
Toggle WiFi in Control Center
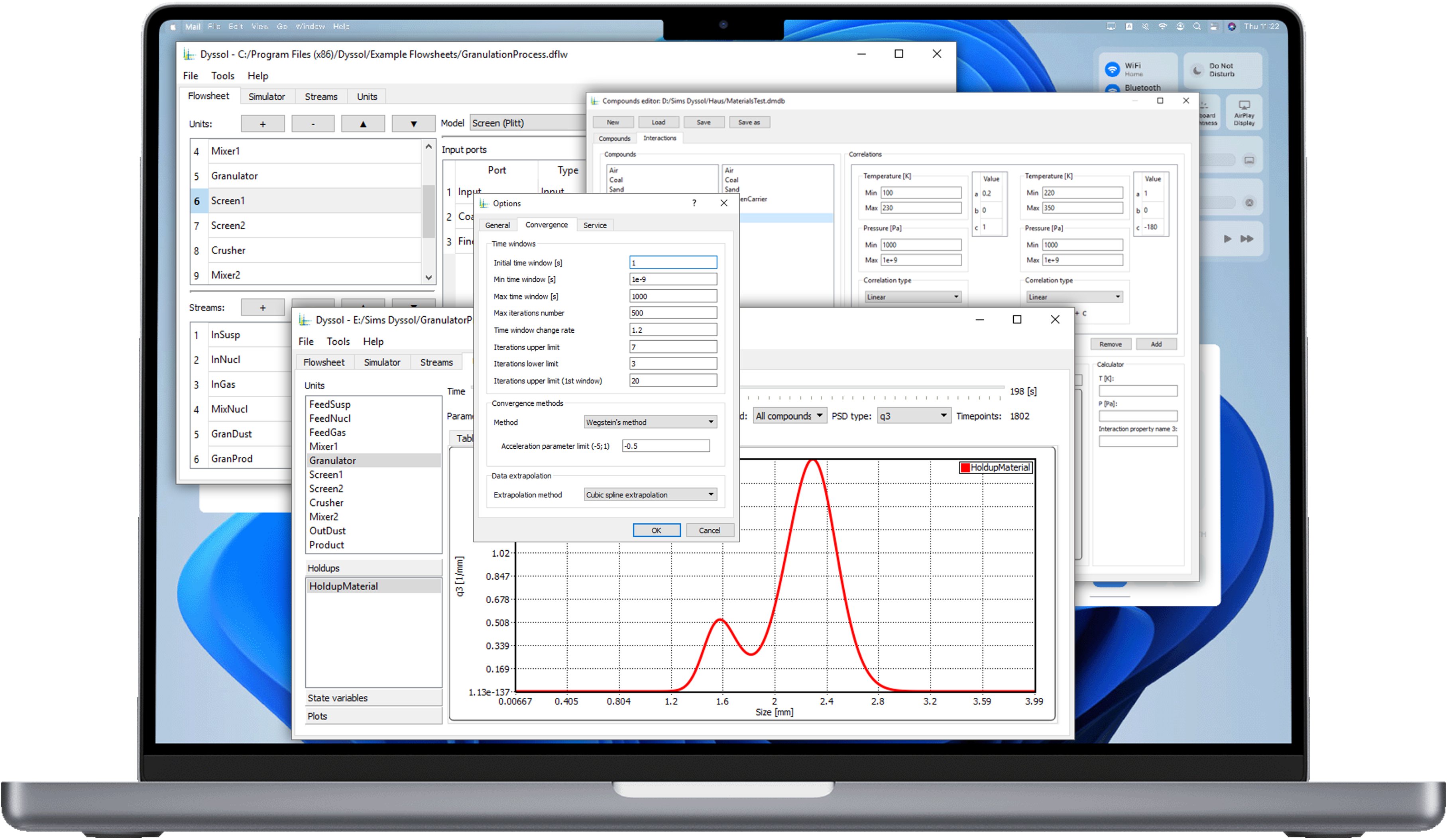1113,69
